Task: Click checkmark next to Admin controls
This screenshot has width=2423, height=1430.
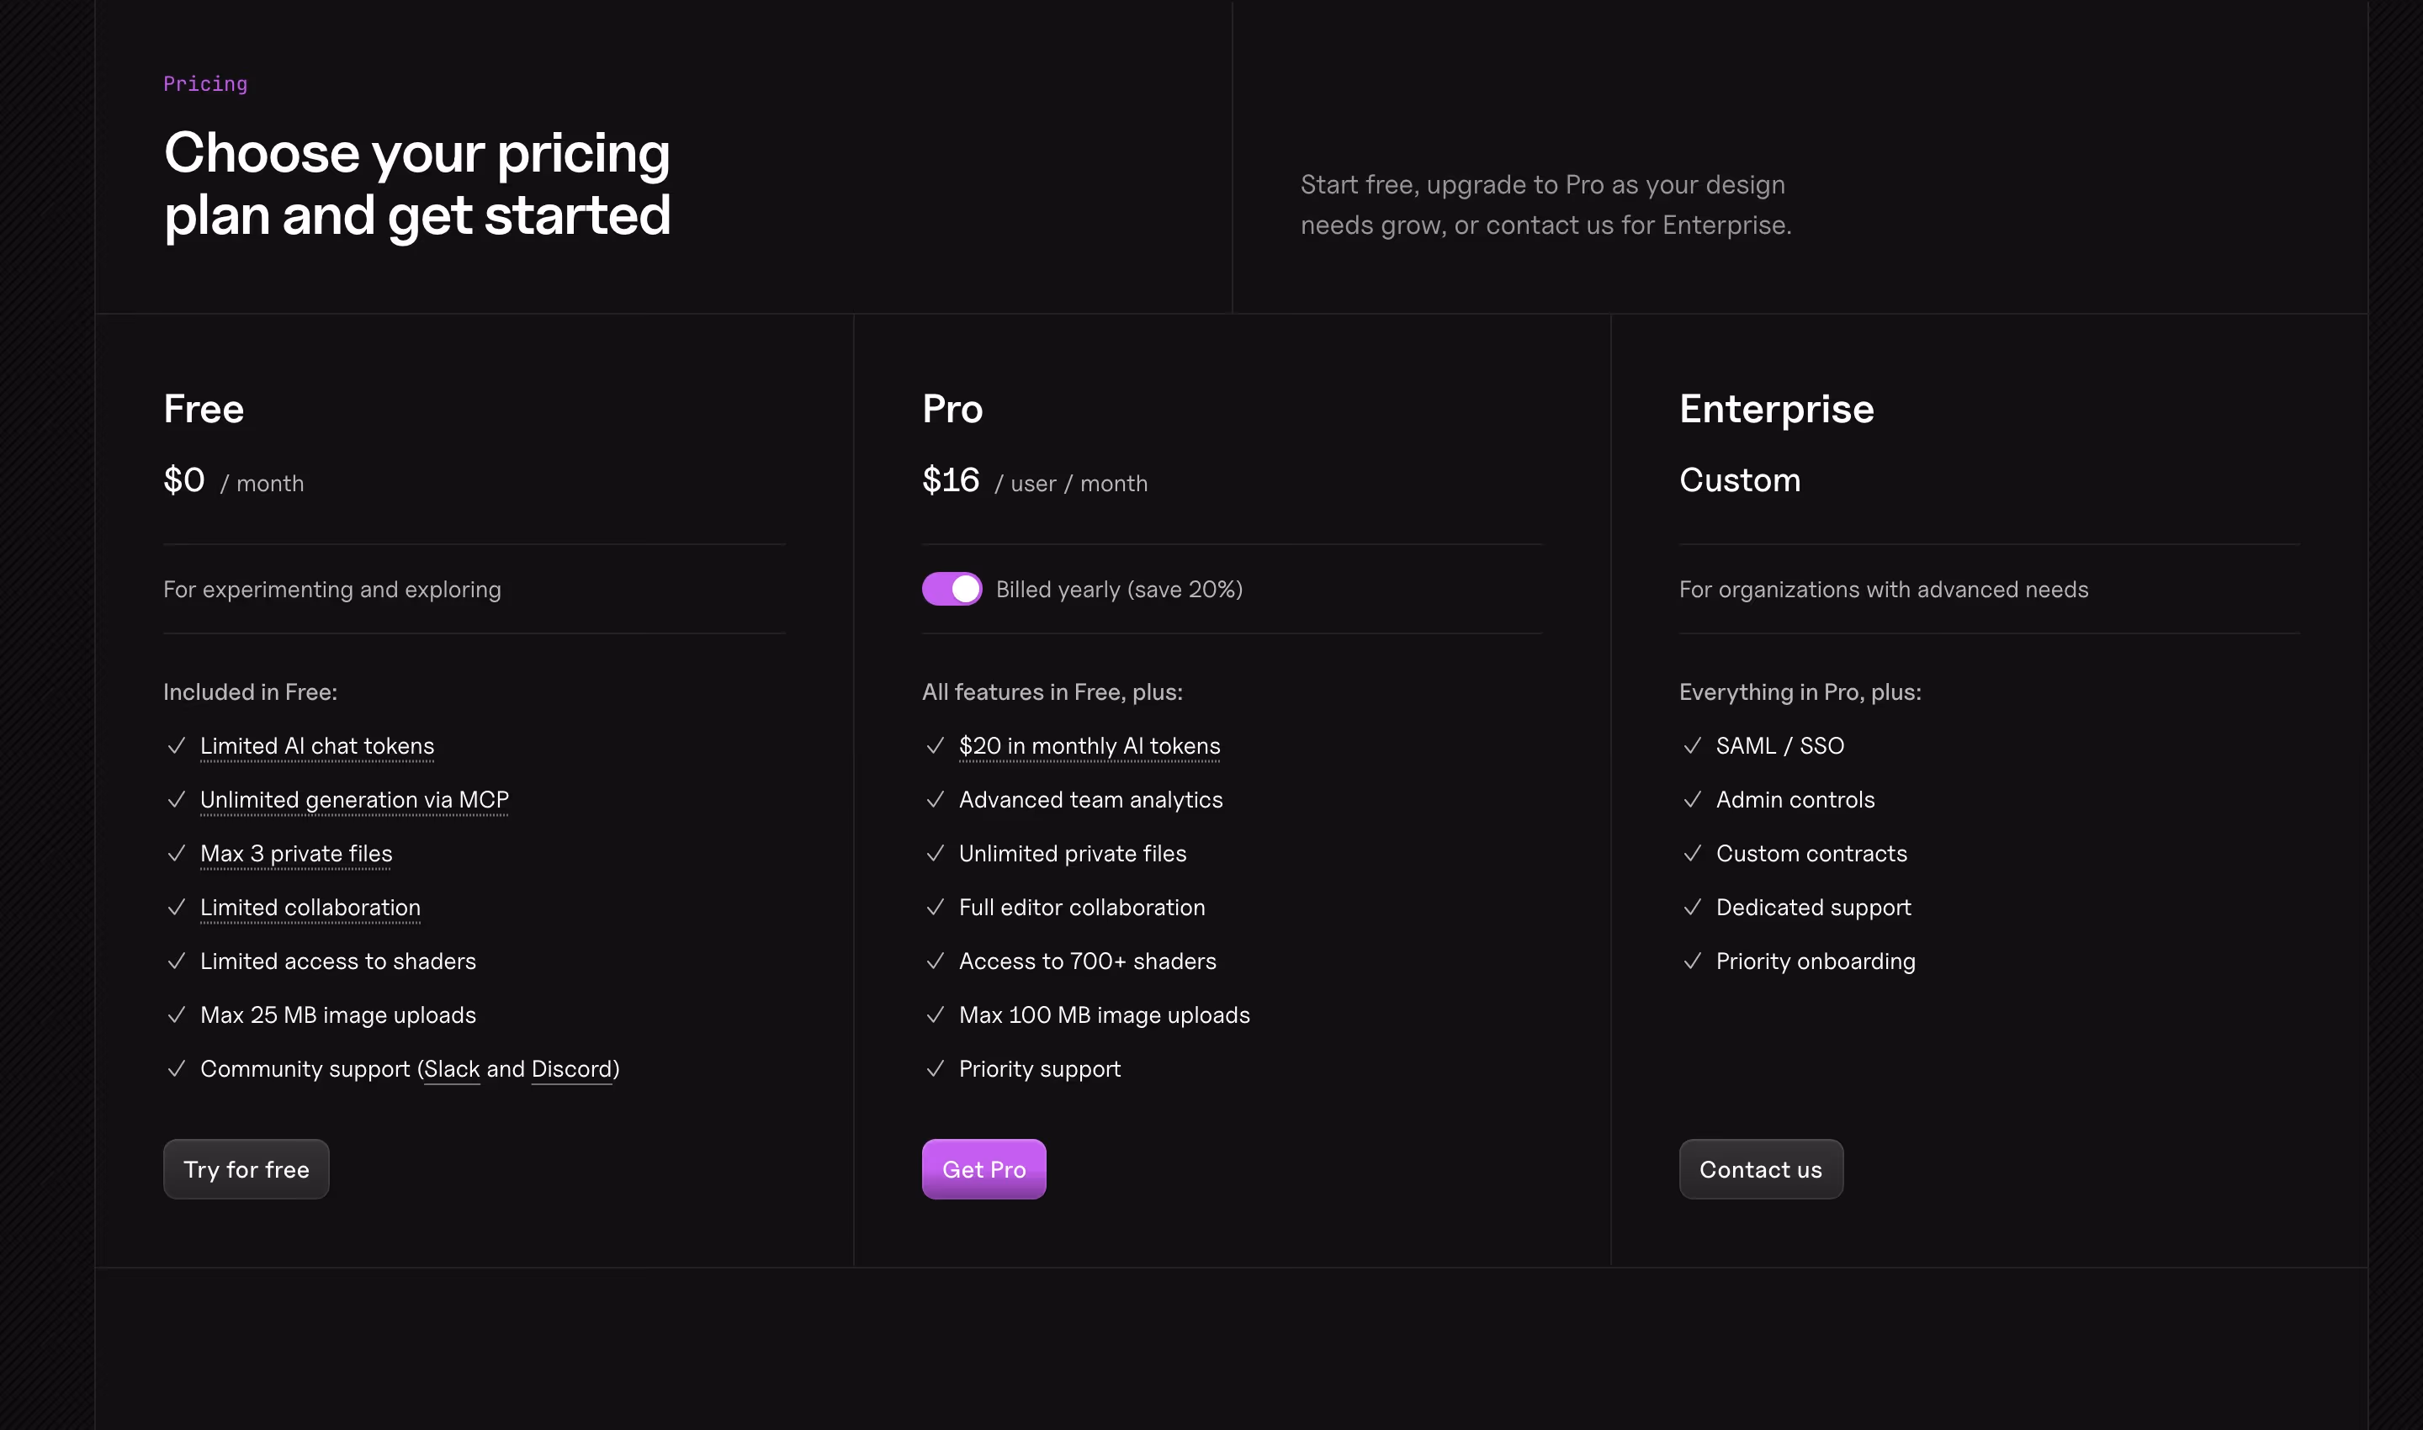Action: point(1692,800)
